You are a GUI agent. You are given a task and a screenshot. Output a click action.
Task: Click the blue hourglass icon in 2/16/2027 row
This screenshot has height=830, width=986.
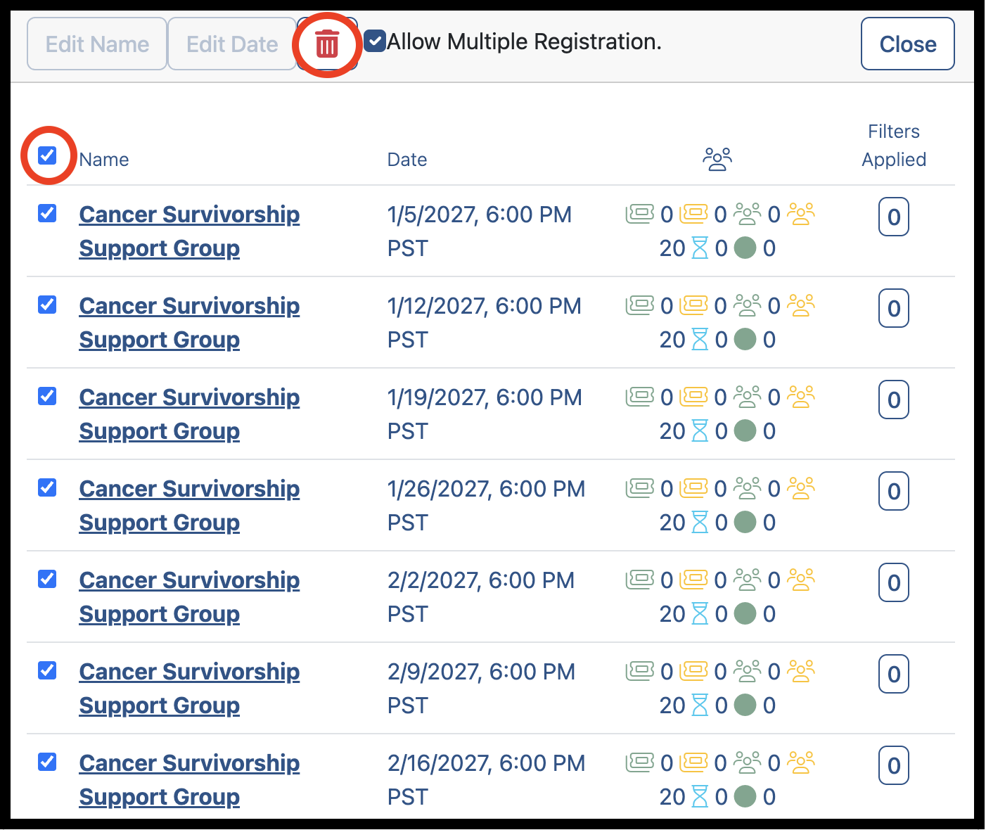pos(700,797)
